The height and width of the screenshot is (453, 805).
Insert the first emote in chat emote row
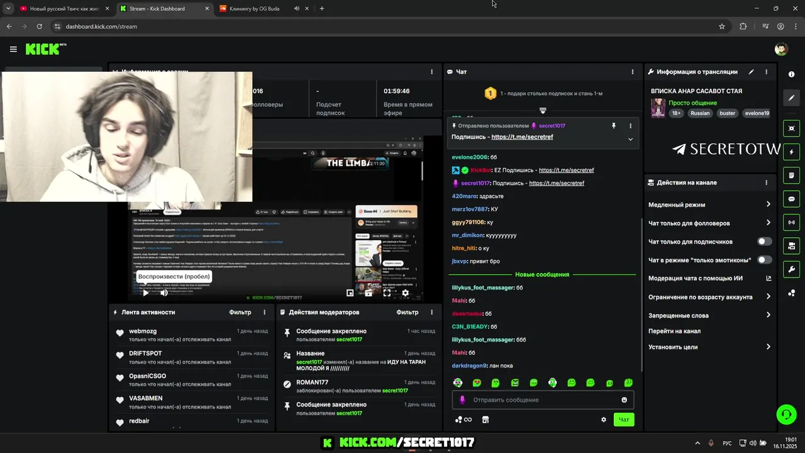coord(458,383)
